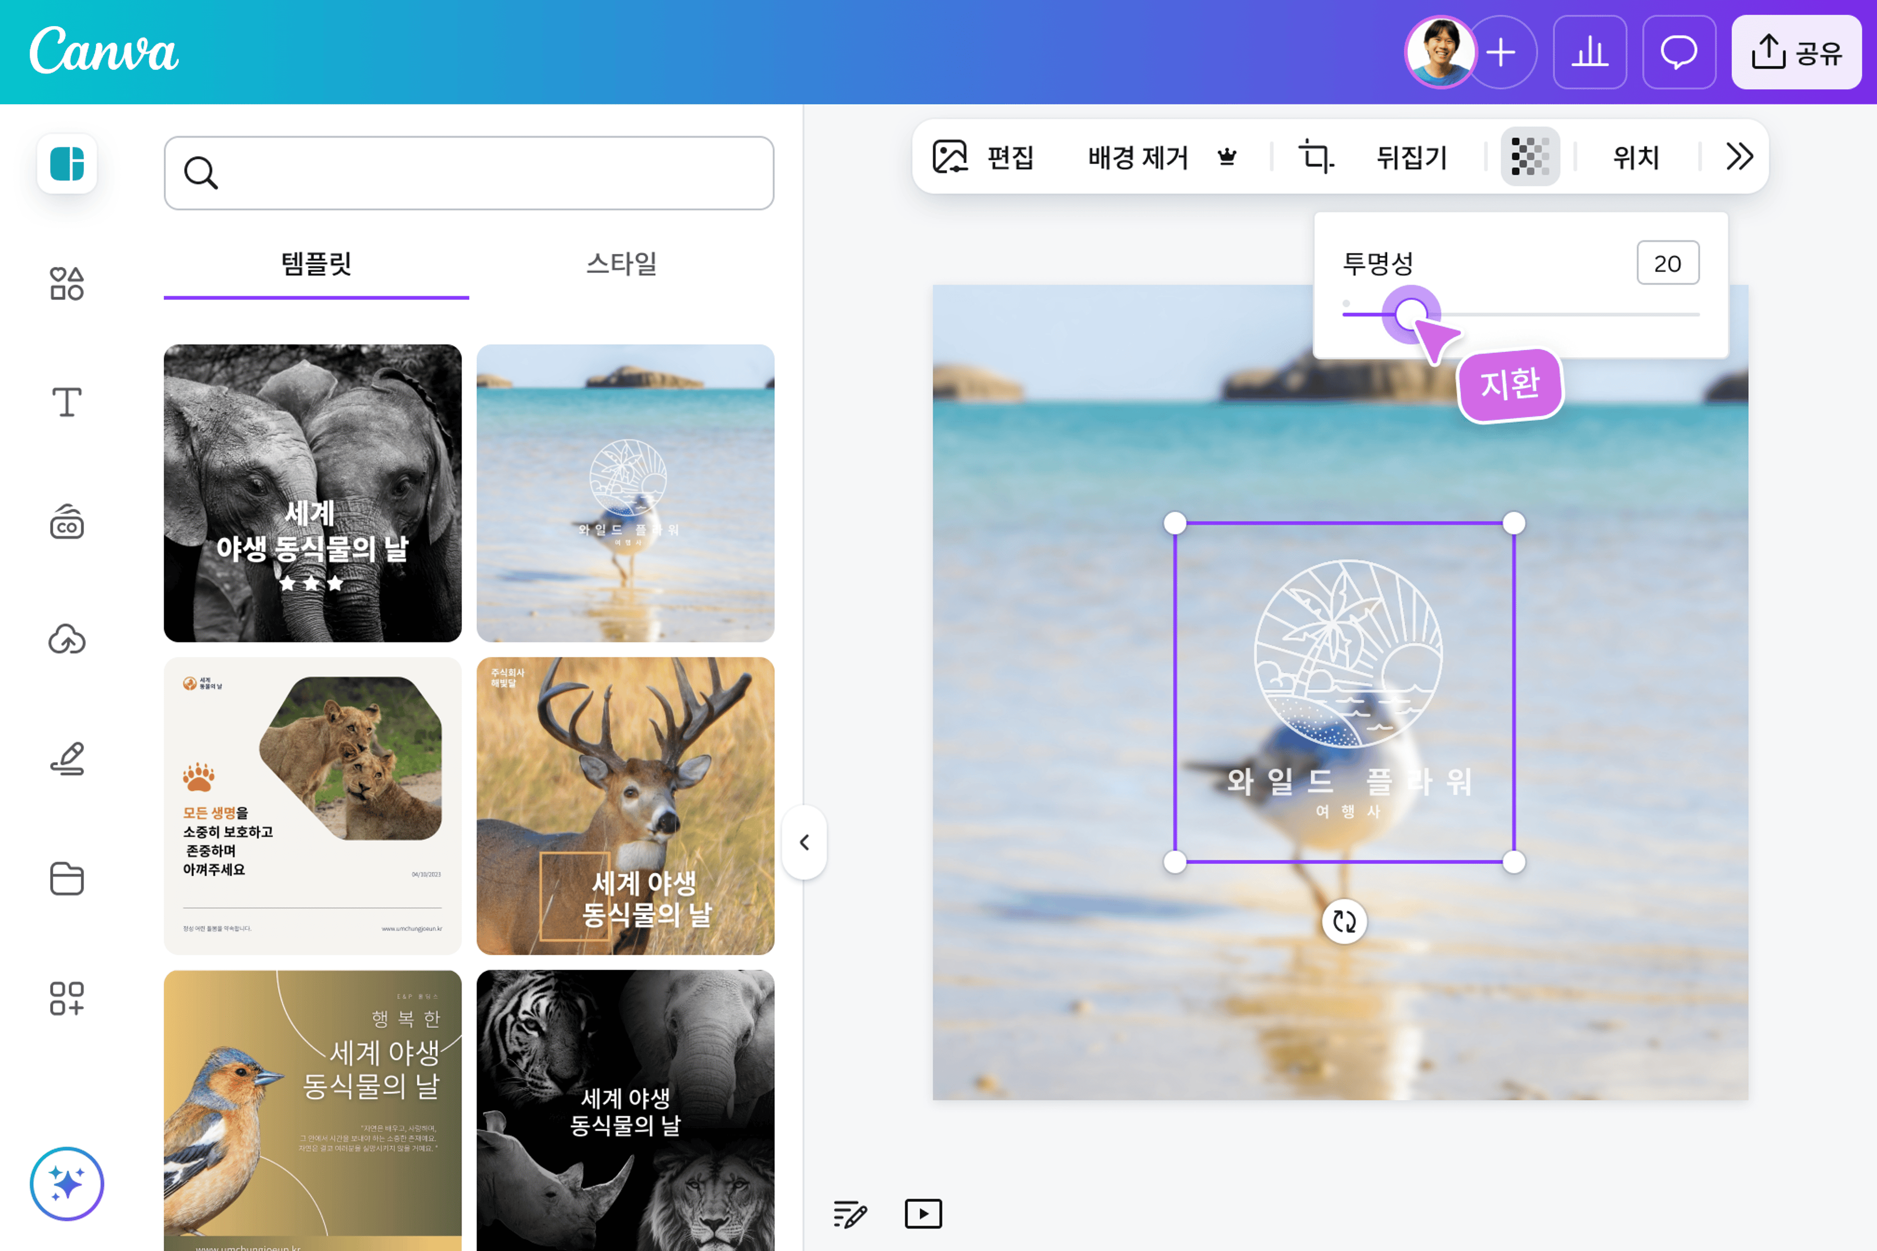This screenshot has height=1251, width=1877.
Task: Click bottom-right selection handle of logo
Action: [x=1514, y=862]
